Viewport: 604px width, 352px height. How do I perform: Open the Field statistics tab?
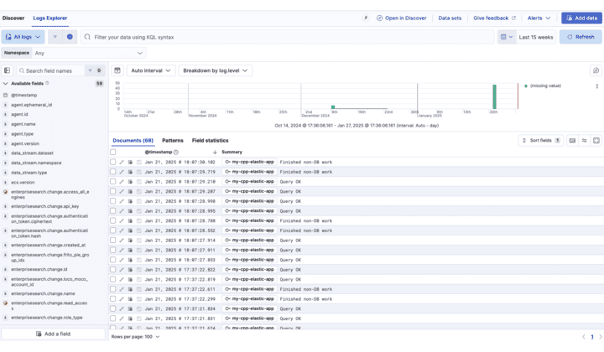point(210,141)
